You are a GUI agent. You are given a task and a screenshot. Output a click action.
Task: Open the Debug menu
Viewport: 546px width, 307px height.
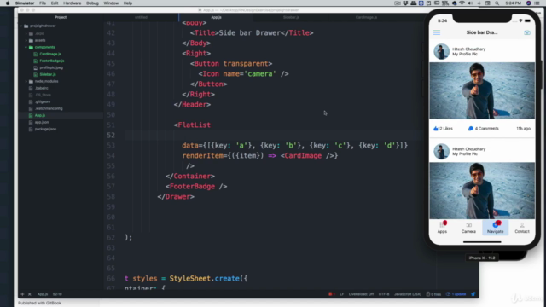92,3
